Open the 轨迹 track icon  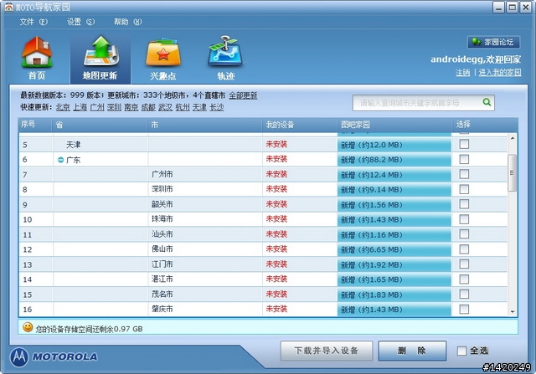coord(226,58)
